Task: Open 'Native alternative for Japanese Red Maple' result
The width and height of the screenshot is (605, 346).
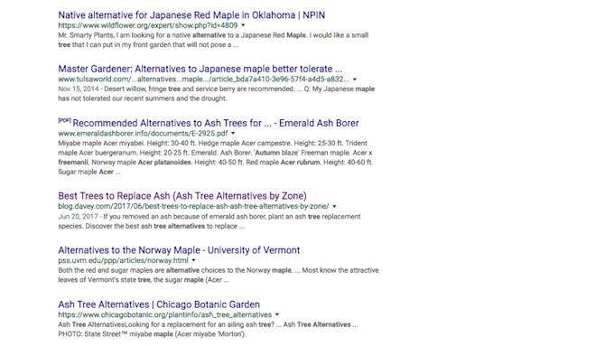Action: [x=191, y=15]
